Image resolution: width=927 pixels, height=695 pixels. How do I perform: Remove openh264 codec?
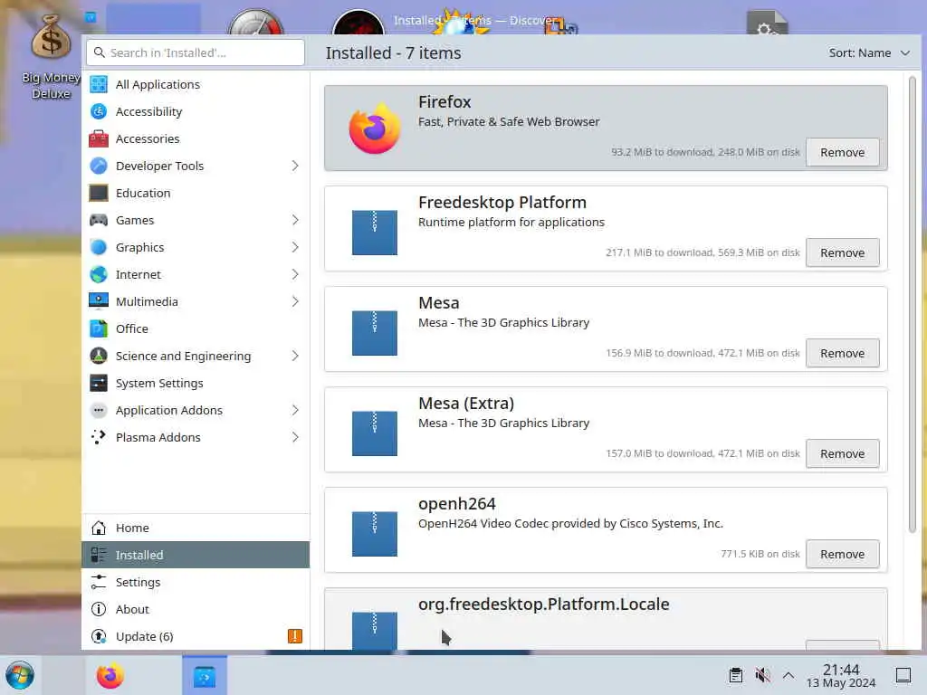tap(843, 555)
